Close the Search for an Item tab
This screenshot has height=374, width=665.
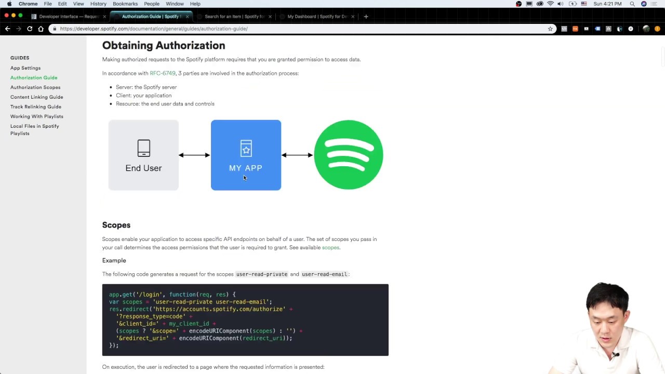tap(270, 17)
